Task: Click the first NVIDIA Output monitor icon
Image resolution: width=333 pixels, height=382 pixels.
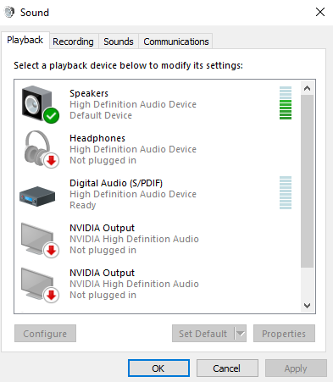Action: [40, 241]
